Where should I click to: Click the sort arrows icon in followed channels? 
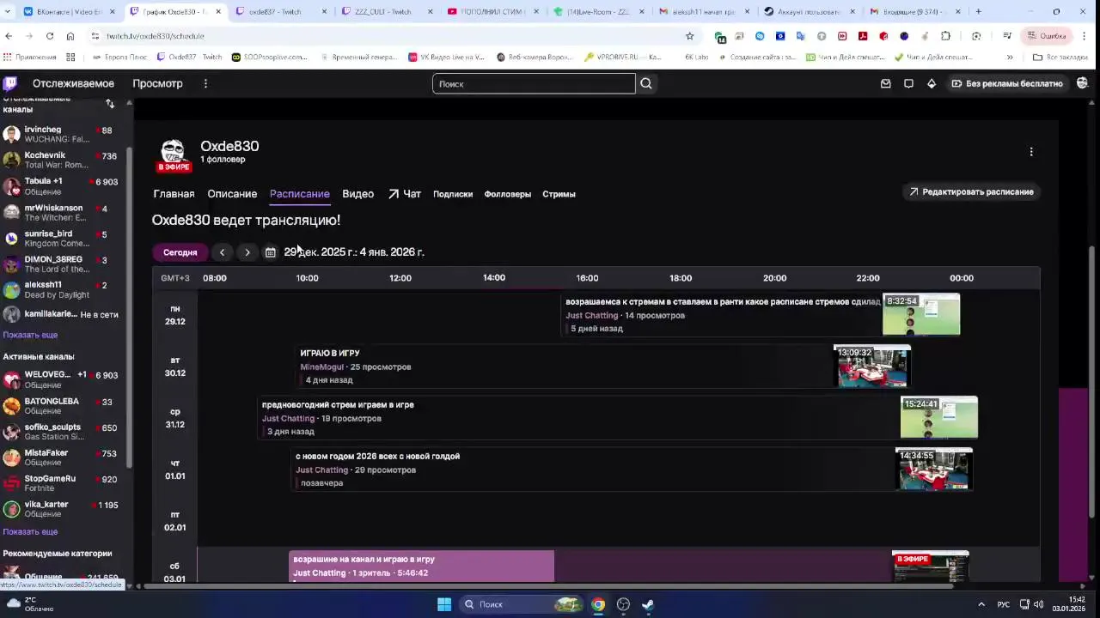click(x=110, y=104)
